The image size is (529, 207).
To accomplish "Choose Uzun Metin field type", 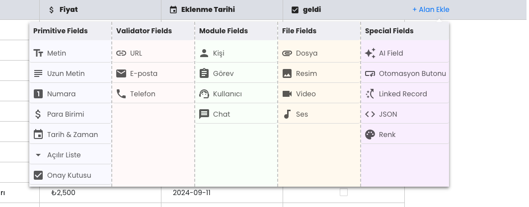I will (x=70, y=73).
